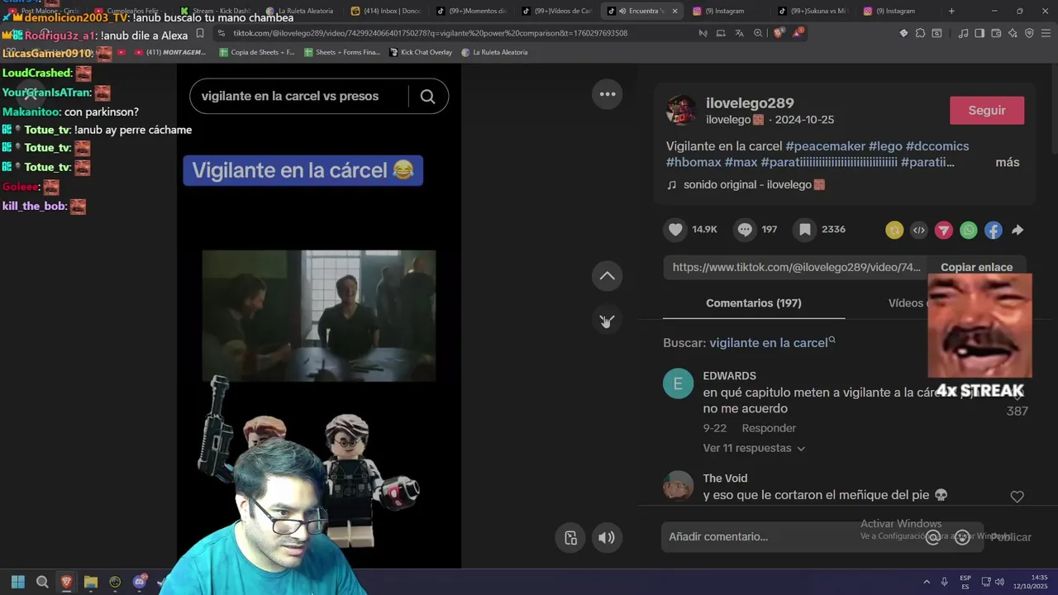The image size is (1058, 595).
Task: Mute the video with speaker button
Action: (x=607, y=538)
